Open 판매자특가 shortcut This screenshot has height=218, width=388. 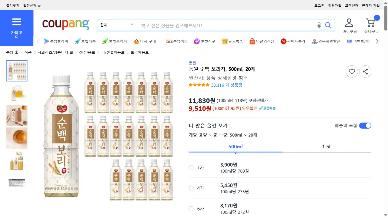click(293, 41)
